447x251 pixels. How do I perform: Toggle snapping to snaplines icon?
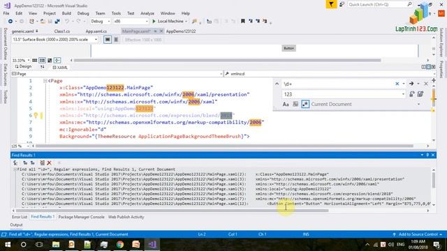(57, 61)
